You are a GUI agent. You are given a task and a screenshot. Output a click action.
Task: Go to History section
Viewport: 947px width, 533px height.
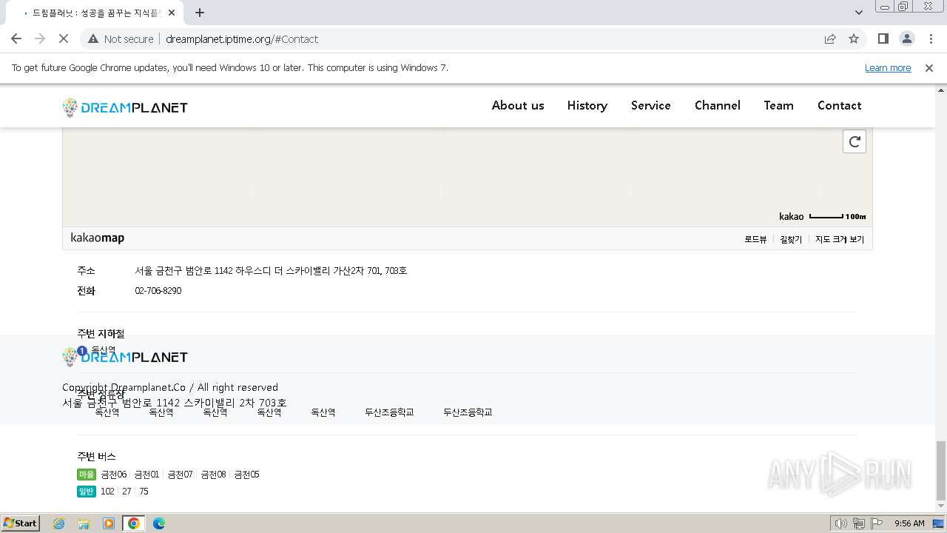[x=587, y=105]
